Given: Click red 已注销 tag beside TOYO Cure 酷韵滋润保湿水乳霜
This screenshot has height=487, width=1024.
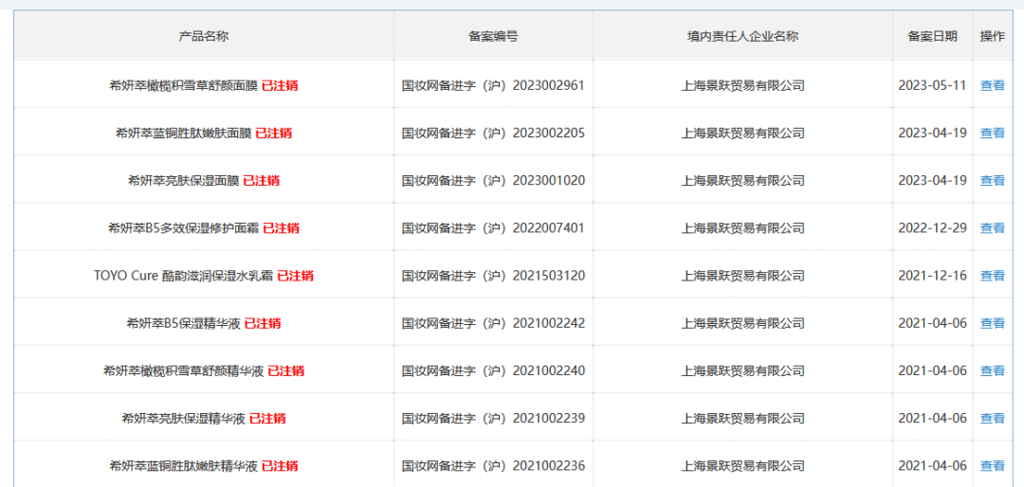Looking at the screenshot, I should click(295, 276).
